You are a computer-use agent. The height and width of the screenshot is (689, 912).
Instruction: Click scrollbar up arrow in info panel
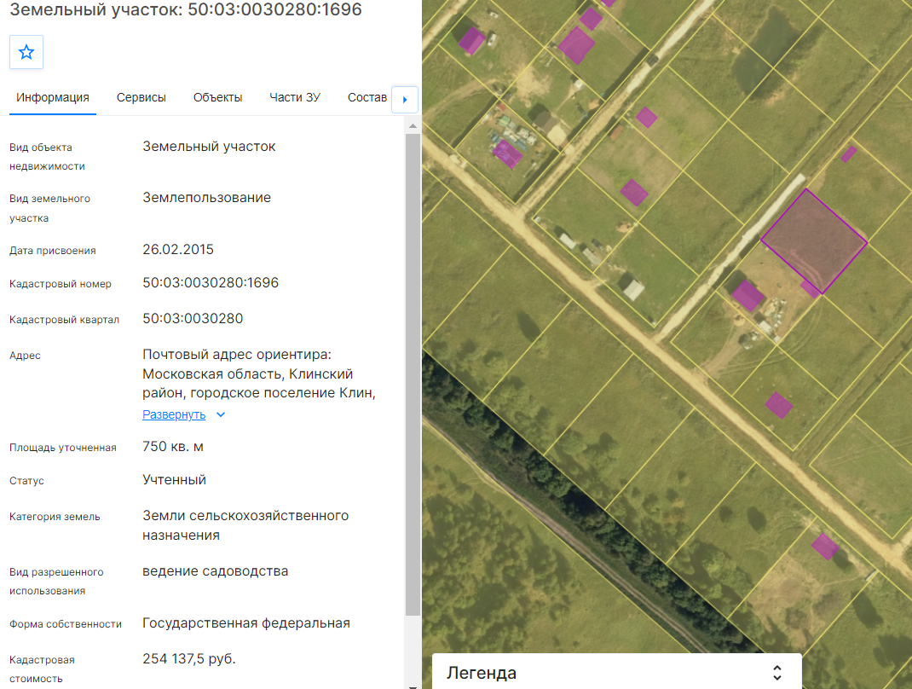coord(413,125)
